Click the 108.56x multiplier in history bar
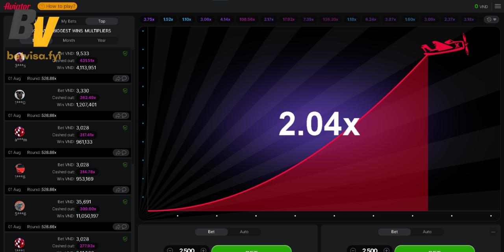This screenshot has height=252, width=504. click(x=247, y=19)
